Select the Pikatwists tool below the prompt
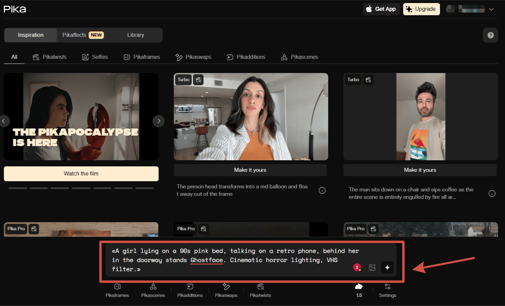505x306 pixels. pyautogui.click(x=260, y=291)
